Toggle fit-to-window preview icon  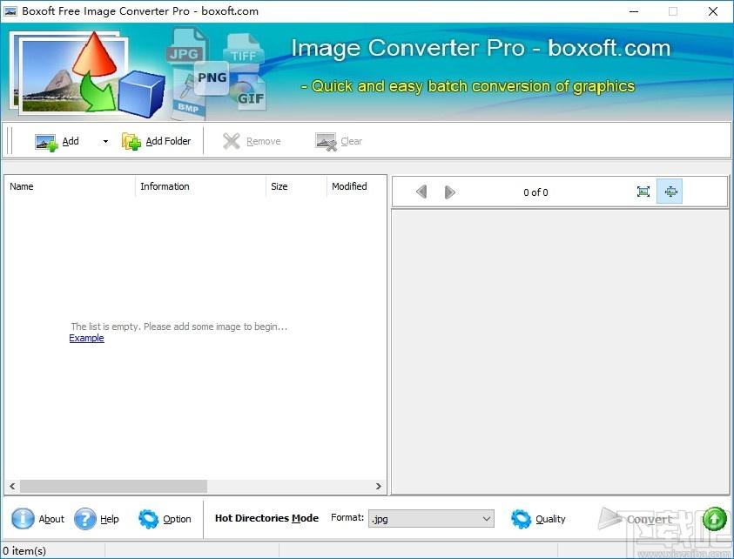(670, 191)
